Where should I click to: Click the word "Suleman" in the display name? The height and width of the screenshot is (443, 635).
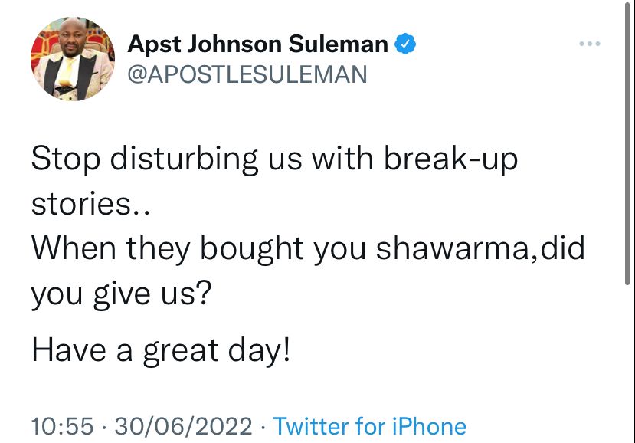(338, 44)
